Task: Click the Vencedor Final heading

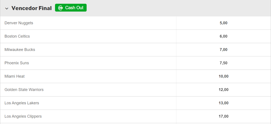Action: click(31, 8)
